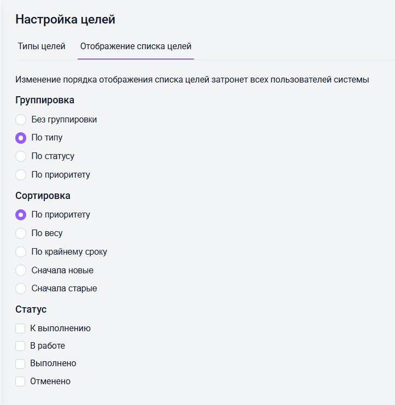Select "По приоритету" under Сортировка
Image resolution: width=395 pixels, height=405 pixels.
(21, 215)
